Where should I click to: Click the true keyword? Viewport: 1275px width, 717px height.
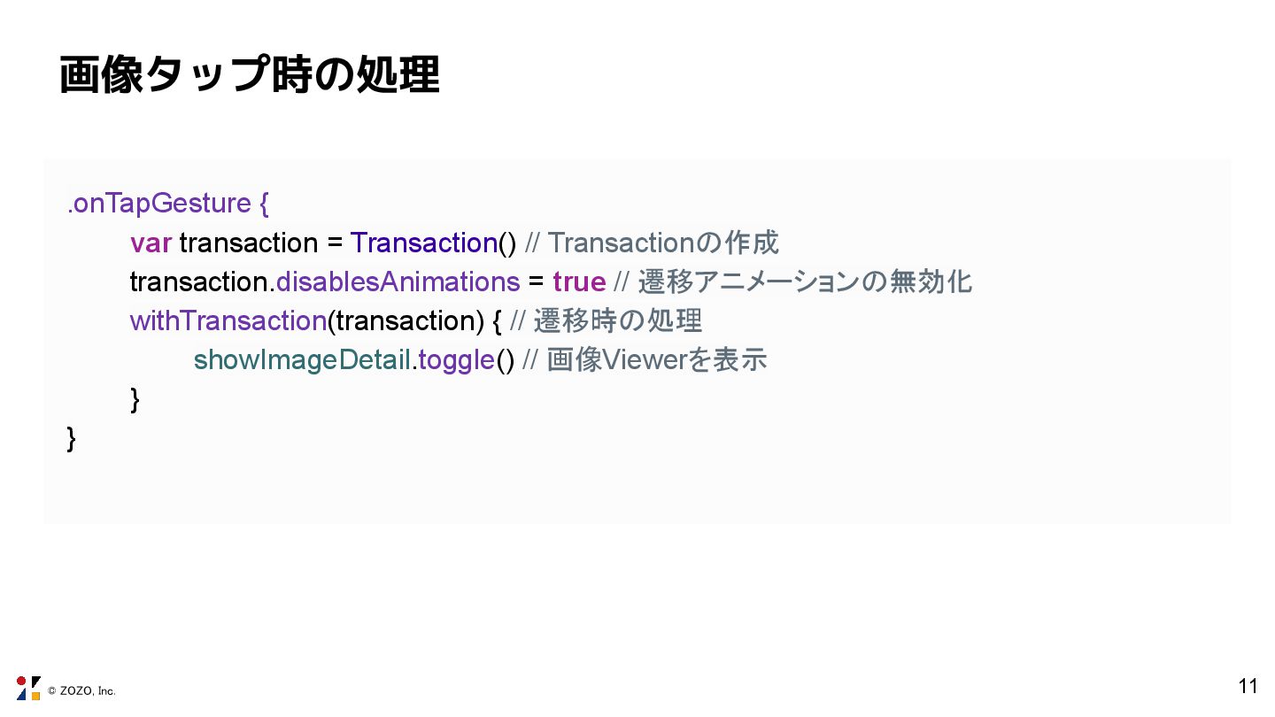579,281
